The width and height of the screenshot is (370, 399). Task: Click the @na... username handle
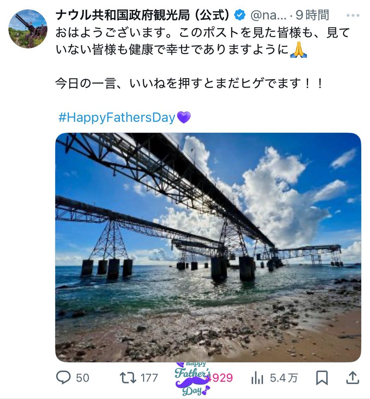click(x=268, y=15)
